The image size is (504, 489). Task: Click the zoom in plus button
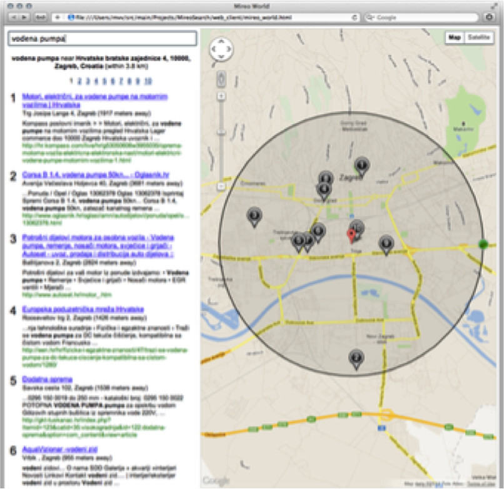(x=221, y=96)
